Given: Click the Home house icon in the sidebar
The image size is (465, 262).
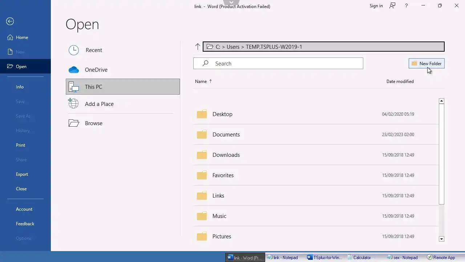Looking at the screenshot, I should pyautogui.click(x=10, y=37).
